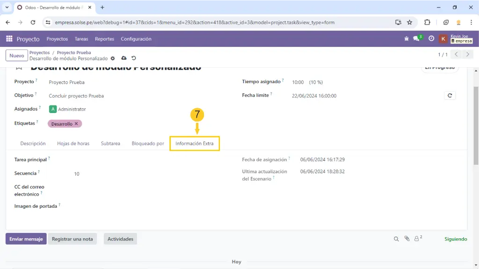479x269 pixels.
Task: Remove the Desarrollo tag
Action: (x=76, y=124)
